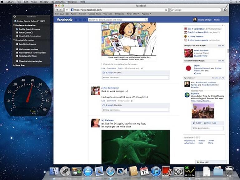
Task: Close the Quartz Debug localhost panel
Action: (x=15, y=17)
